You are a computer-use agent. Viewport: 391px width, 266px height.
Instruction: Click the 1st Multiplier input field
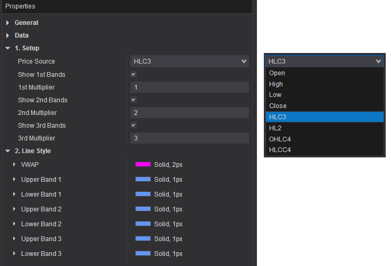[x=190, y=87]
